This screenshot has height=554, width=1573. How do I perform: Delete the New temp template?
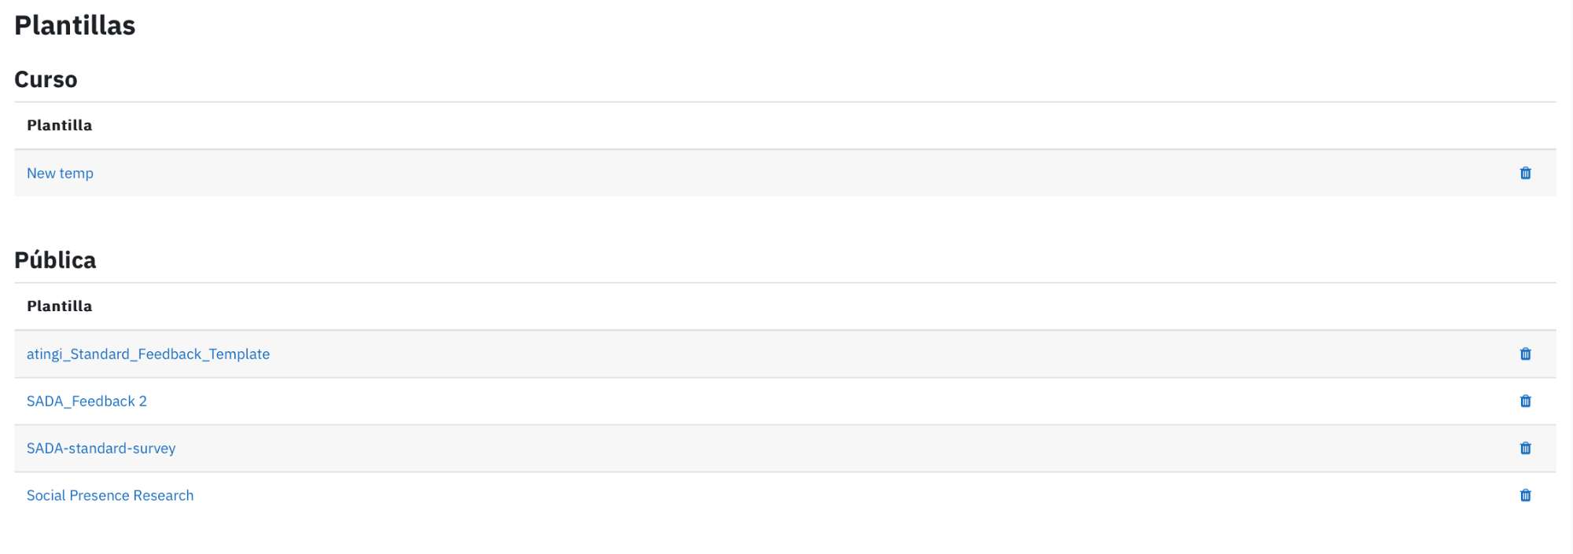pyautogui.click(x=1525, y=173)
